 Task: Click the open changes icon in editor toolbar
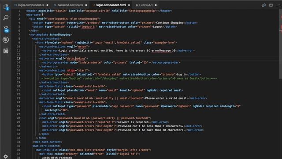264,5
